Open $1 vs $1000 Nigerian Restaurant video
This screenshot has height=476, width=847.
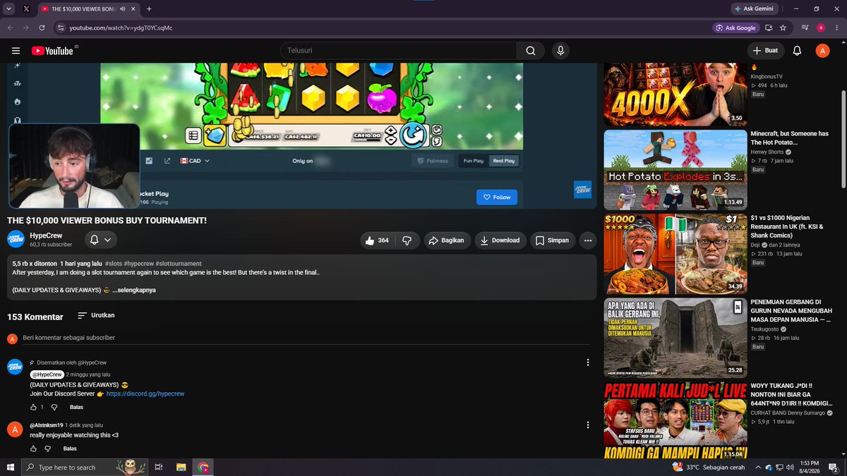(675, 254)
